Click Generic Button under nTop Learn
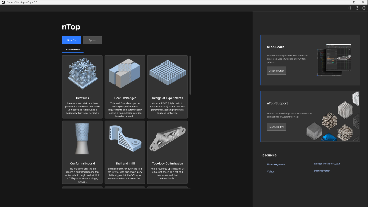368x207 pixels. point(276,71)
